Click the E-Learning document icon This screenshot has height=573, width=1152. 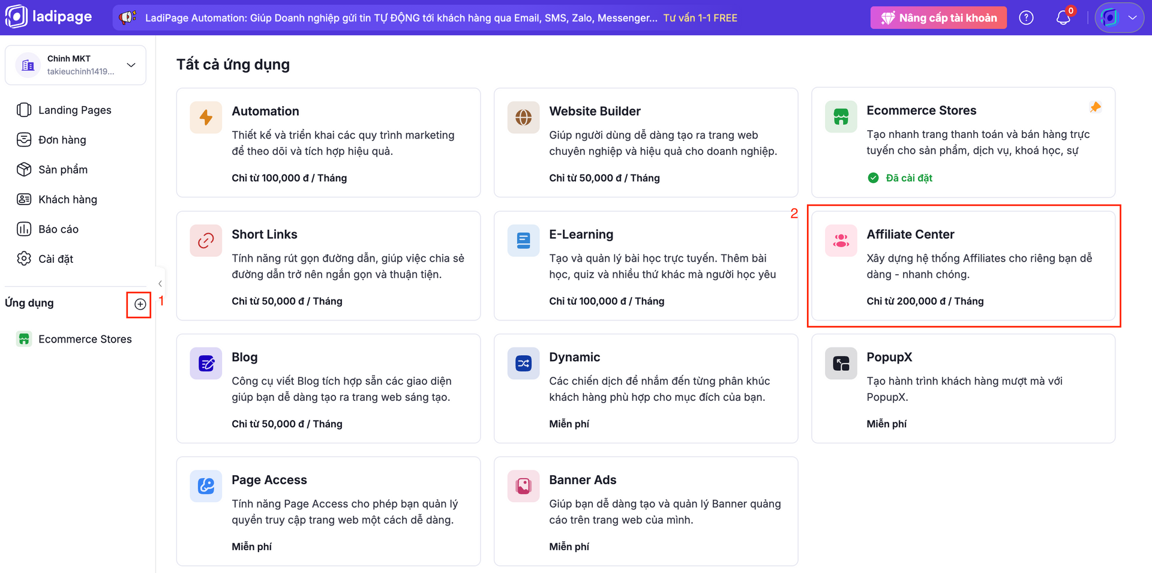[x=523, y=240]
